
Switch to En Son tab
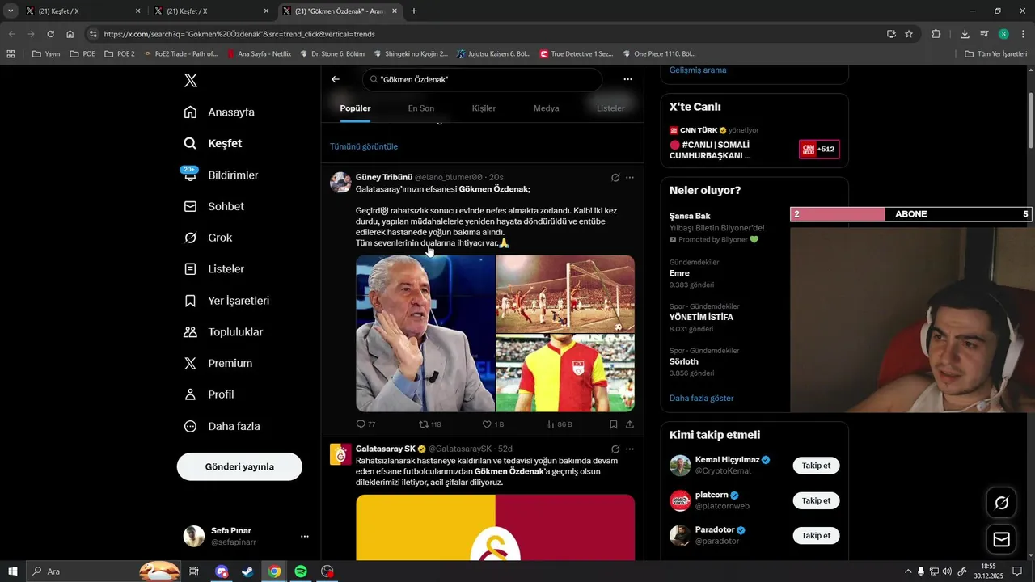[421, 108]
